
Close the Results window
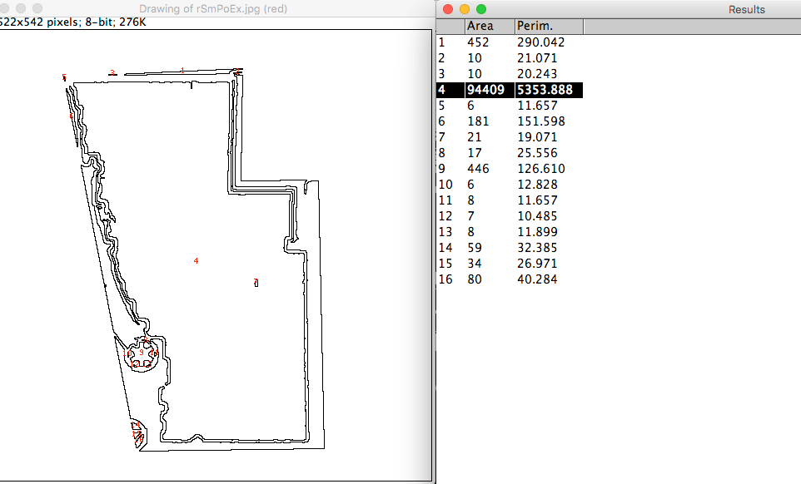pos(448,9)
